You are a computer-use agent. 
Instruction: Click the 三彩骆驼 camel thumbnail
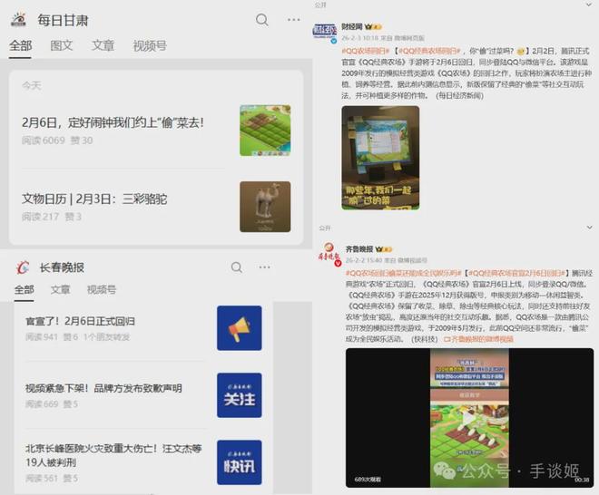[x=265, y=207]
